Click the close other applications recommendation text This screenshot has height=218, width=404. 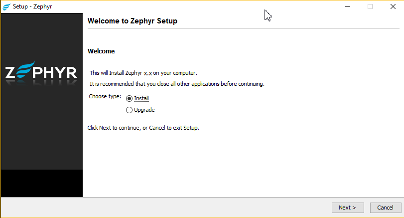tap(176, 83)
